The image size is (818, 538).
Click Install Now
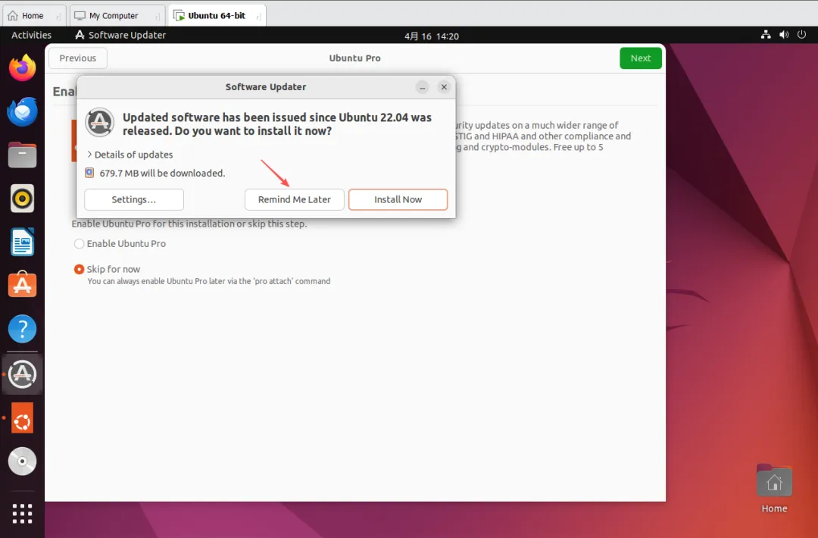coord(398,199)
